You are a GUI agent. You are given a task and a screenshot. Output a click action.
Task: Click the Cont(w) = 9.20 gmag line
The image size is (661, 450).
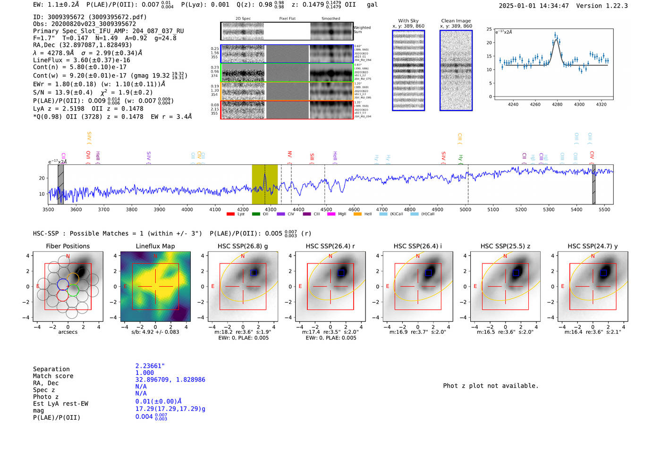coord(110,75)
